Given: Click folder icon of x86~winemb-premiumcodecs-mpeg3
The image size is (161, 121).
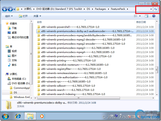Looking at the screenshot, I should (38, 48).
